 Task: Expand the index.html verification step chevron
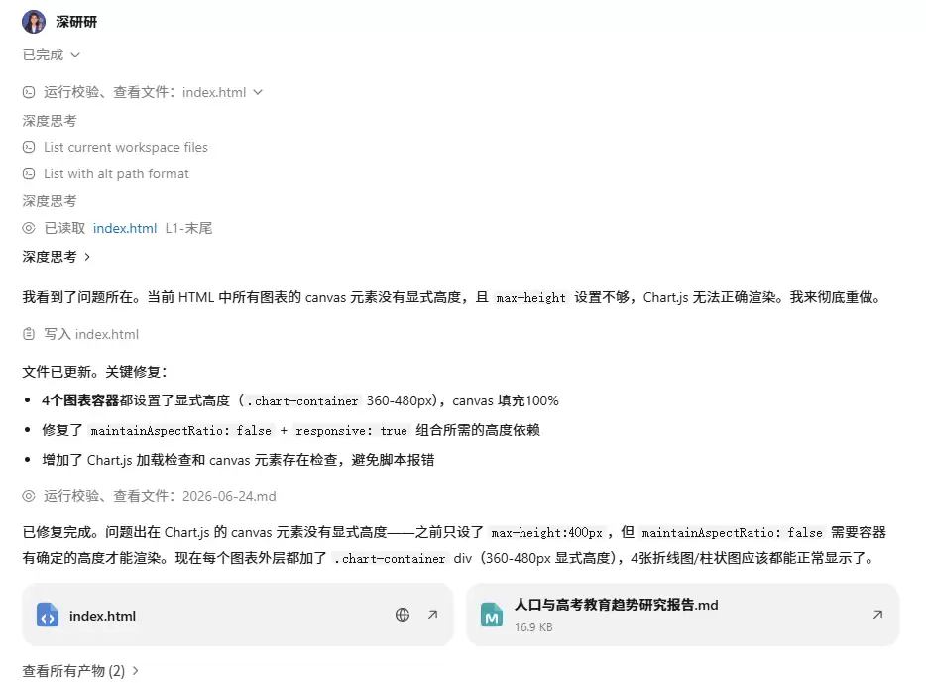coord(258,92)
